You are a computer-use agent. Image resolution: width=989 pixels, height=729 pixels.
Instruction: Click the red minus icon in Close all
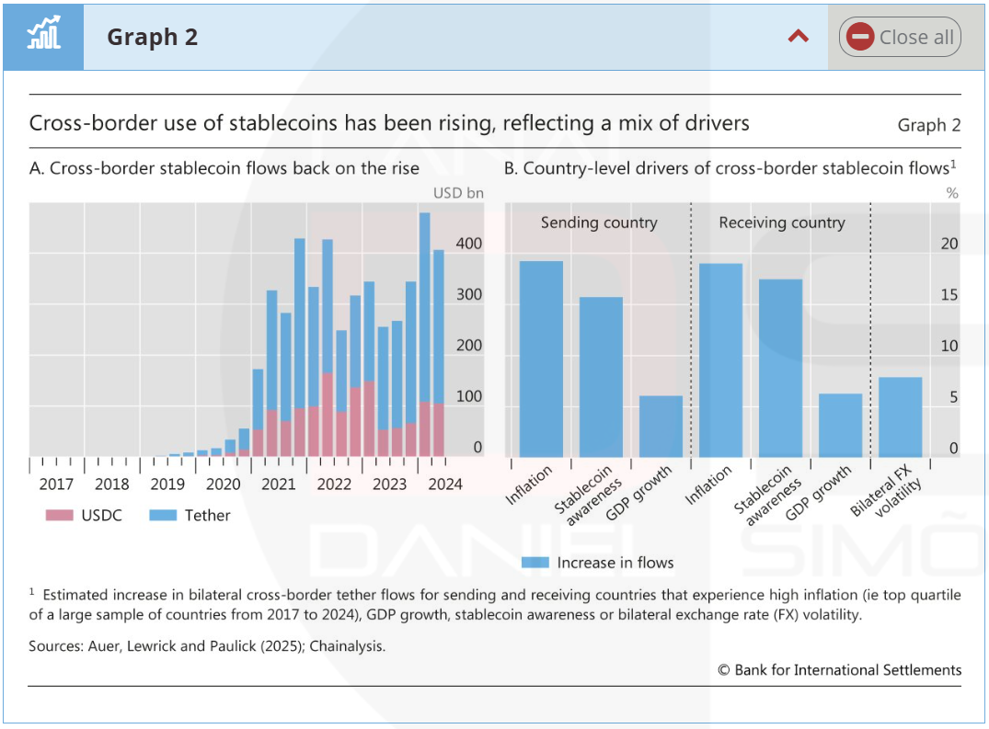click(x=859, y=37)
